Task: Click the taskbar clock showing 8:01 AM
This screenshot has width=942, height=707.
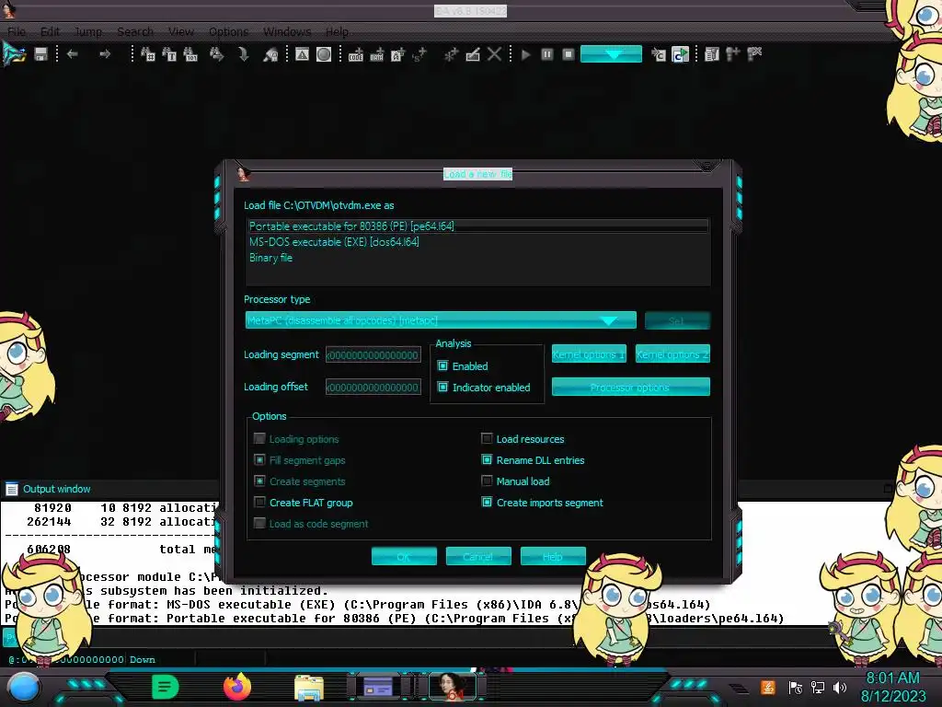Action: click(x=892, y=687)
